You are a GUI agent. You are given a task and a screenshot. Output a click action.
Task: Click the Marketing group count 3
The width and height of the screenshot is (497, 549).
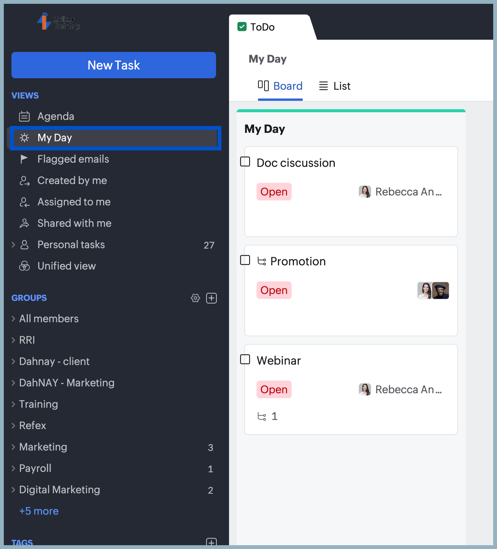[x=210, y=447]
